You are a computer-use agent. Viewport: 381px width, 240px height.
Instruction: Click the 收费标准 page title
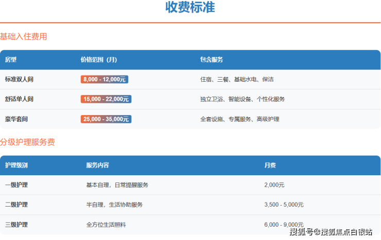pos(190,8)
